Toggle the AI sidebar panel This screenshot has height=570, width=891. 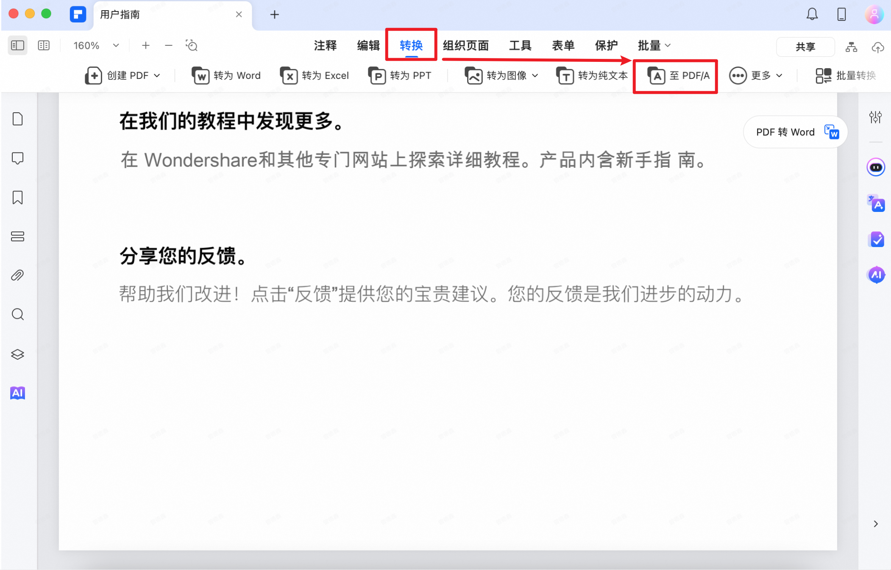pyautogui.click(x=875, y=275)
